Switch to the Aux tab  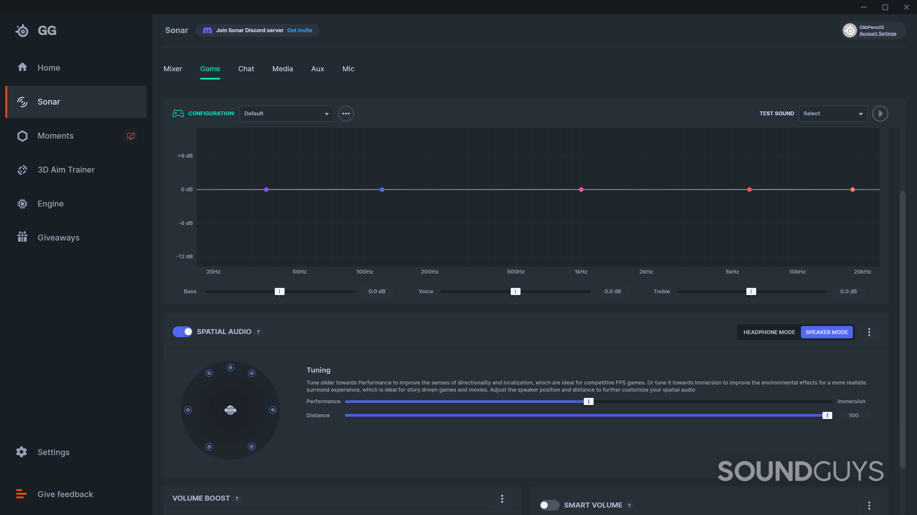pyautogui.click(x=317, y=69)
